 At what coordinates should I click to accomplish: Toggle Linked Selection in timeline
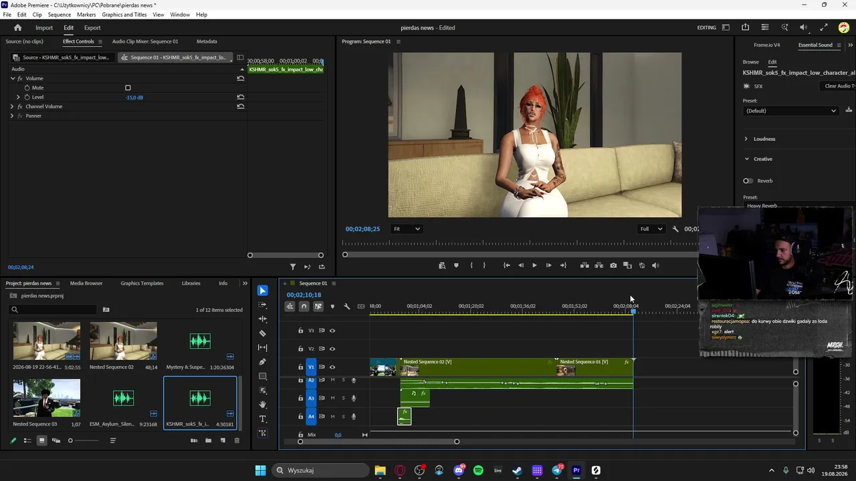tap(318, 307)
